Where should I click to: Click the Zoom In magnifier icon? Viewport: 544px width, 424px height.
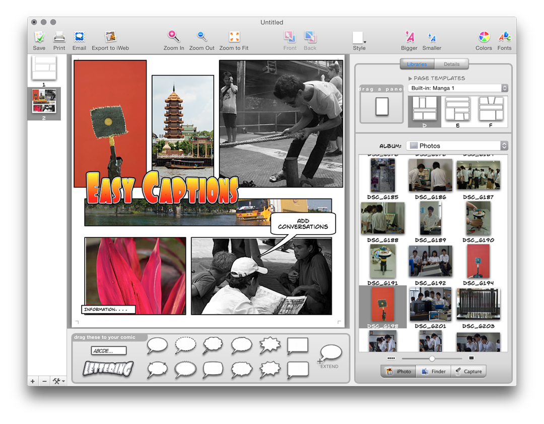[173, 36]
